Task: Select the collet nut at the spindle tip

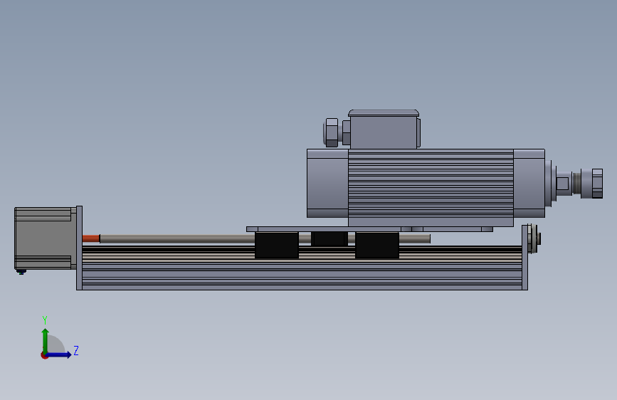Action: 597,184
